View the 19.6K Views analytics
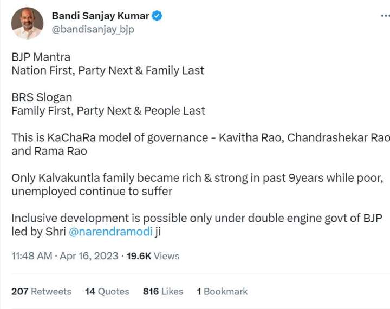This screenshot has height=309, width=390. tap(152, 256)
